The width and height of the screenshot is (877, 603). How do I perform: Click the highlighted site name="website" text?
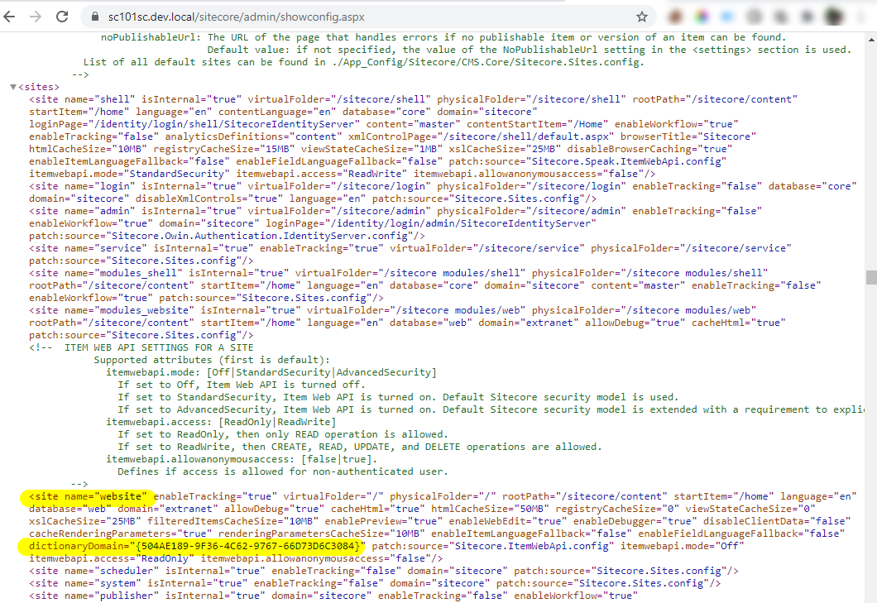[88, 496]
